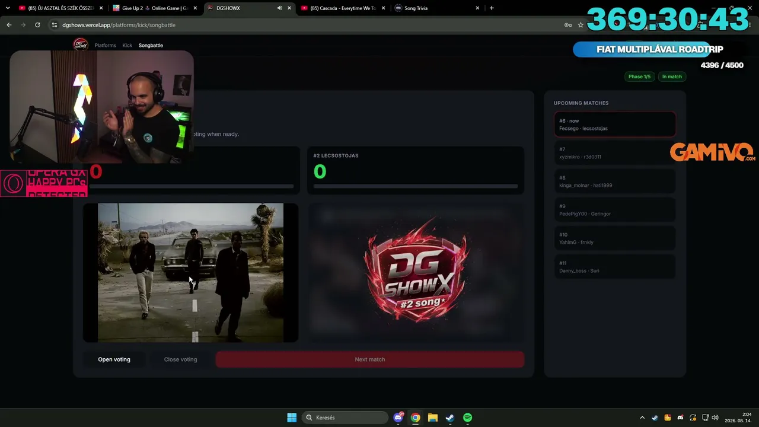Open the Songbattle nav link
Screen dimensions: 759x427
pyautogui.click(x=151, y=45)
